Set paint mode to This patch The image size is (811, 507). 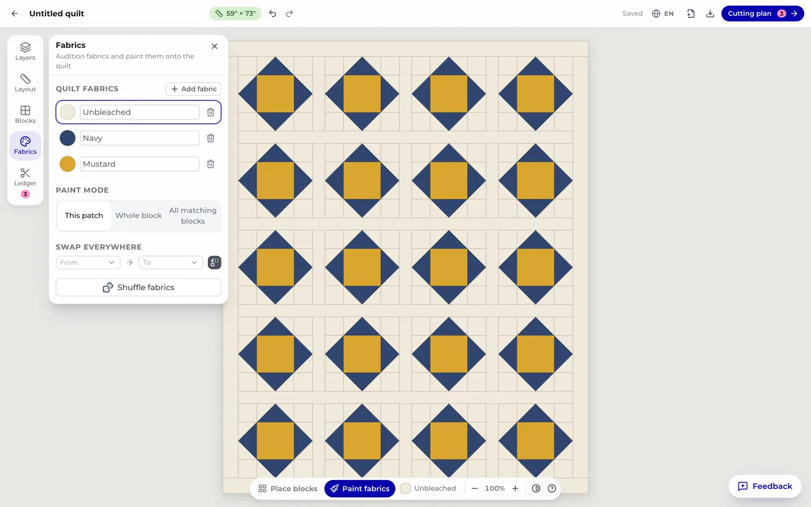(x=84, y=216)
